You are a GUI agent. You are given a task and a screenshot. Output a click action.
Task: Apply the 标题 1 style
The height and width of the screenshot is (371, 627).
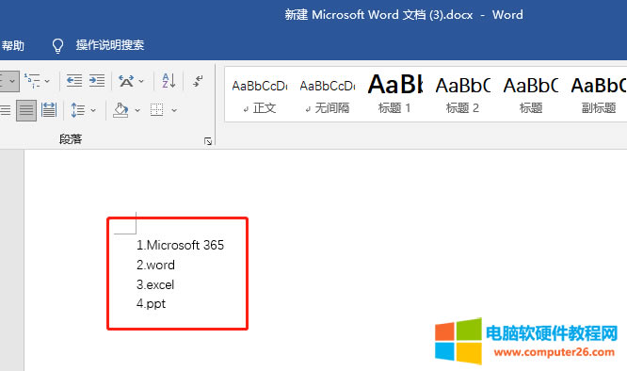pos(394,94)
